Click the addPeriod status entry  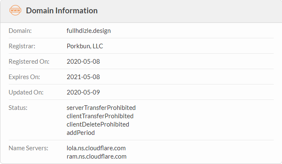81,133
